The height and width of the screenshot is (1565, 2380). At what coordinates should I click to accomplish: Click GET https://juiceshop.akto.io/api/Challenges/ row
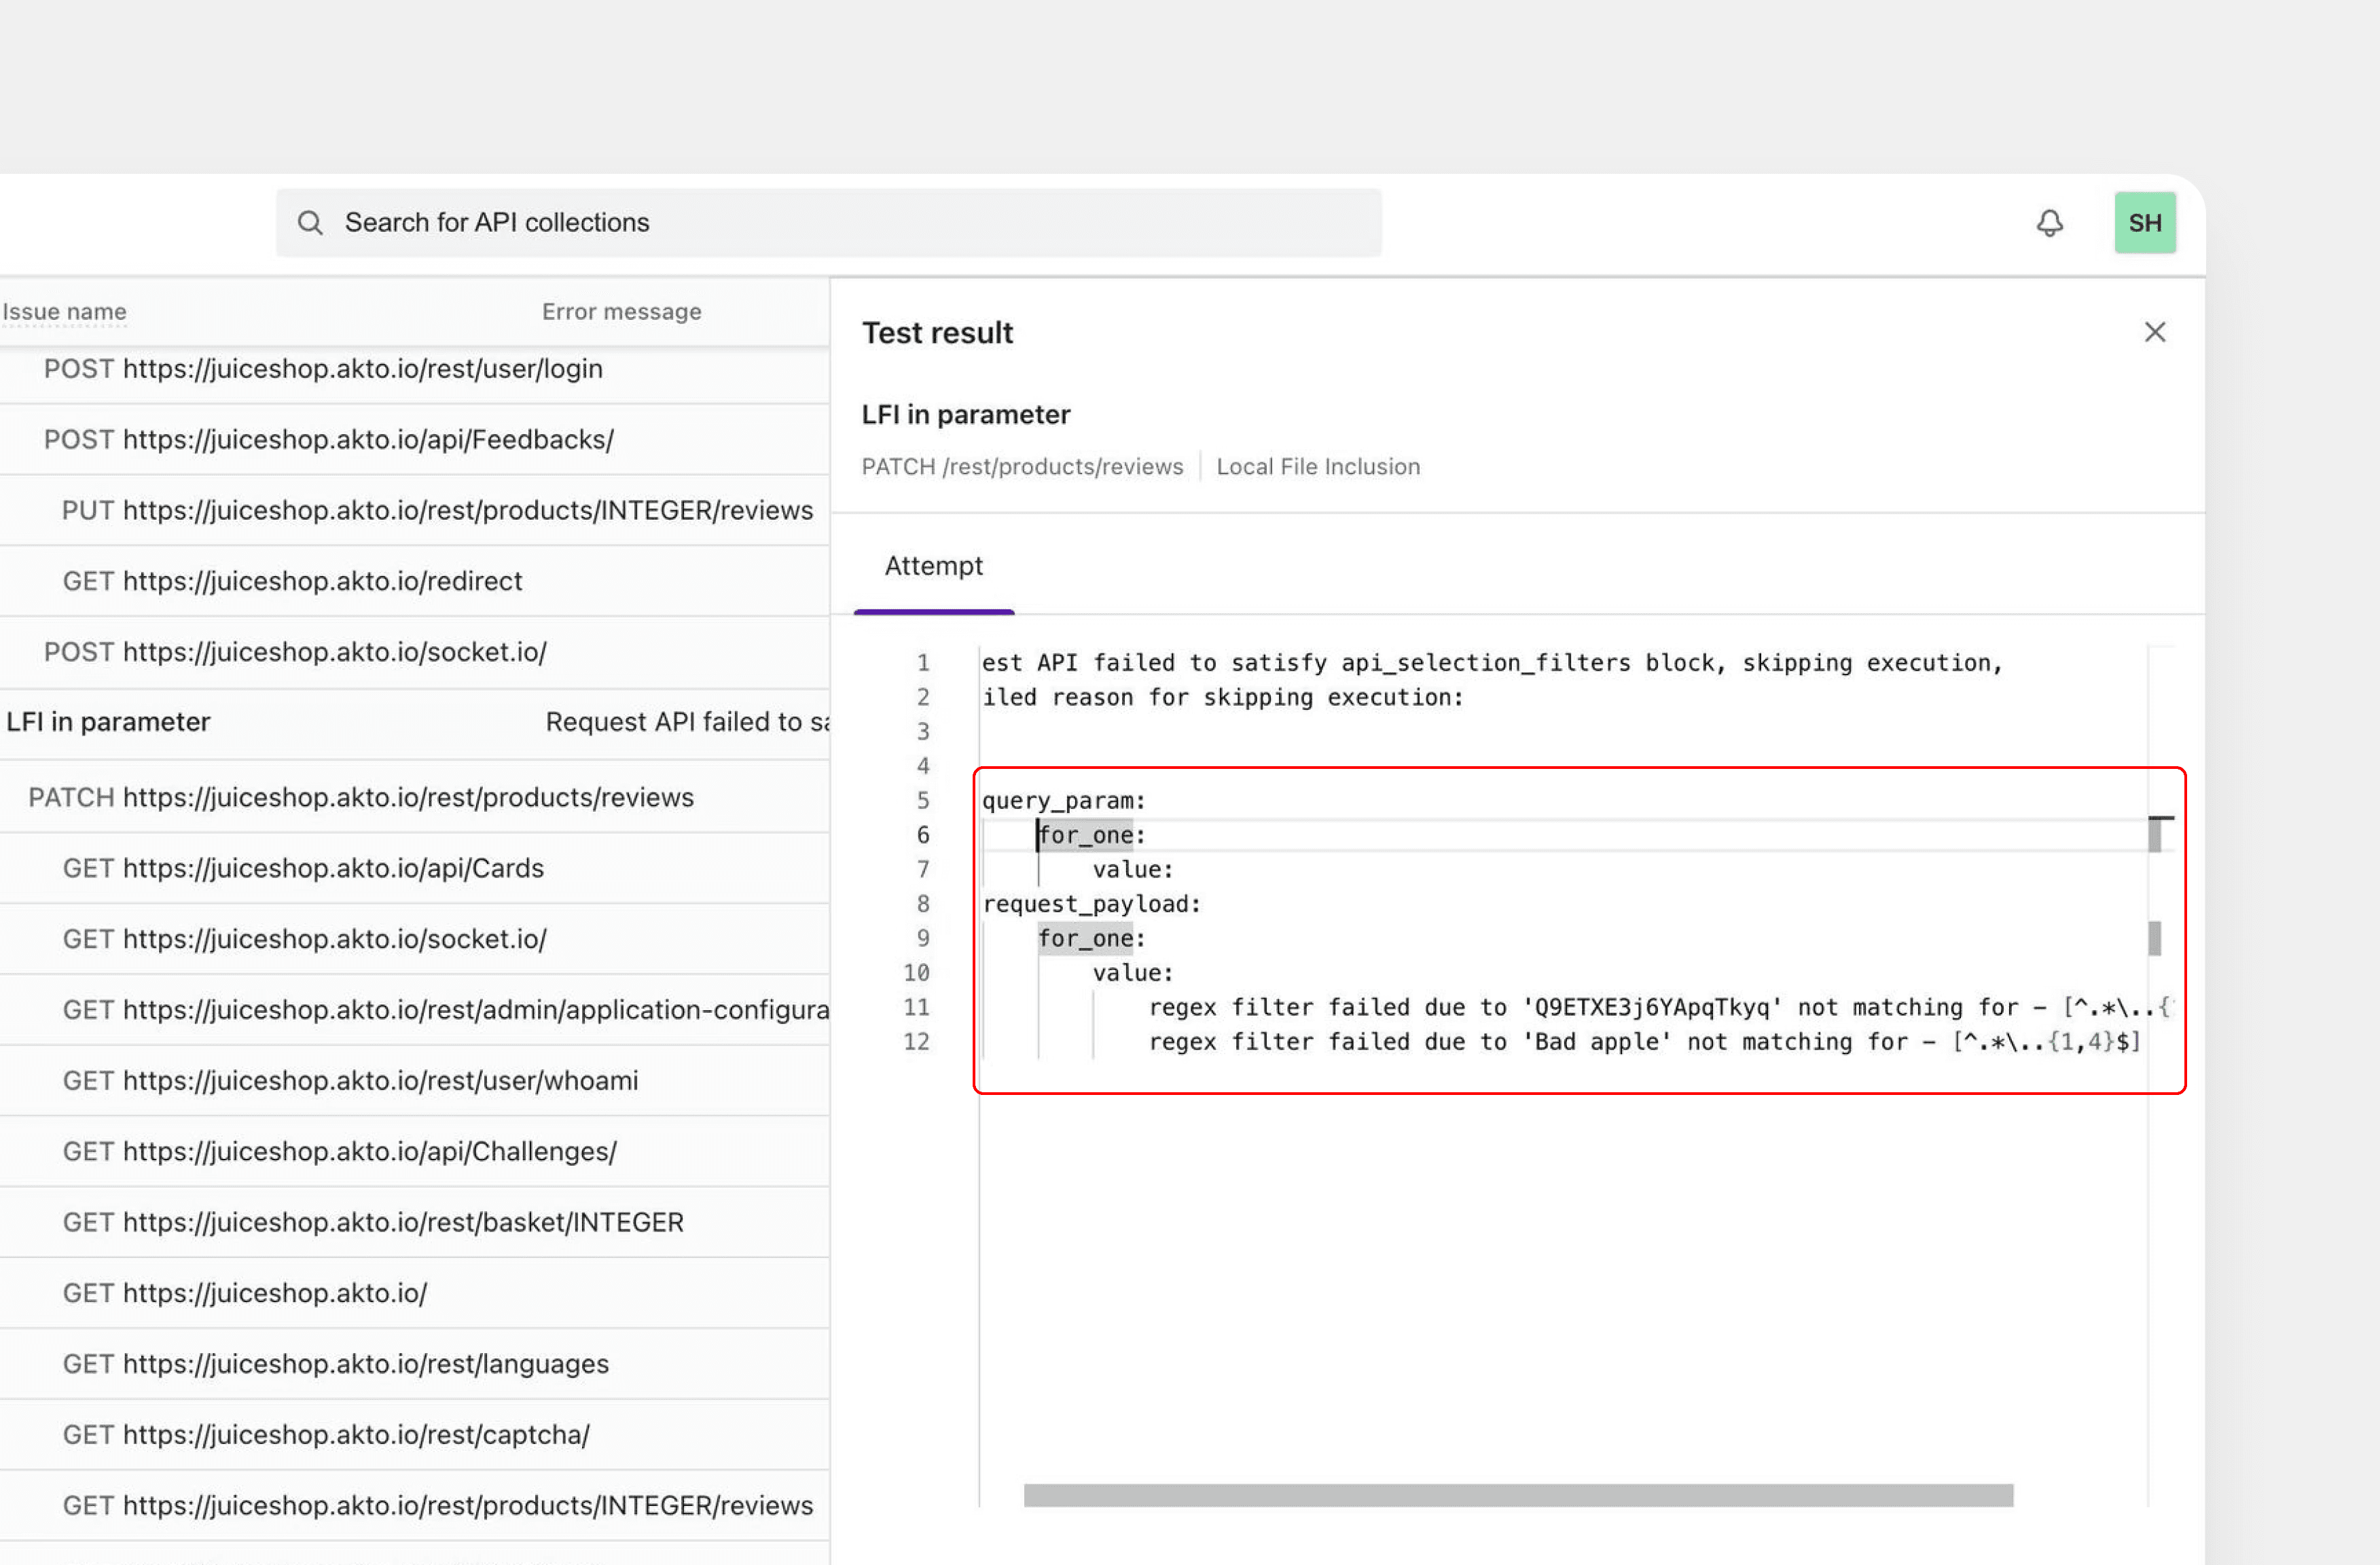[x=340, y=1151]
